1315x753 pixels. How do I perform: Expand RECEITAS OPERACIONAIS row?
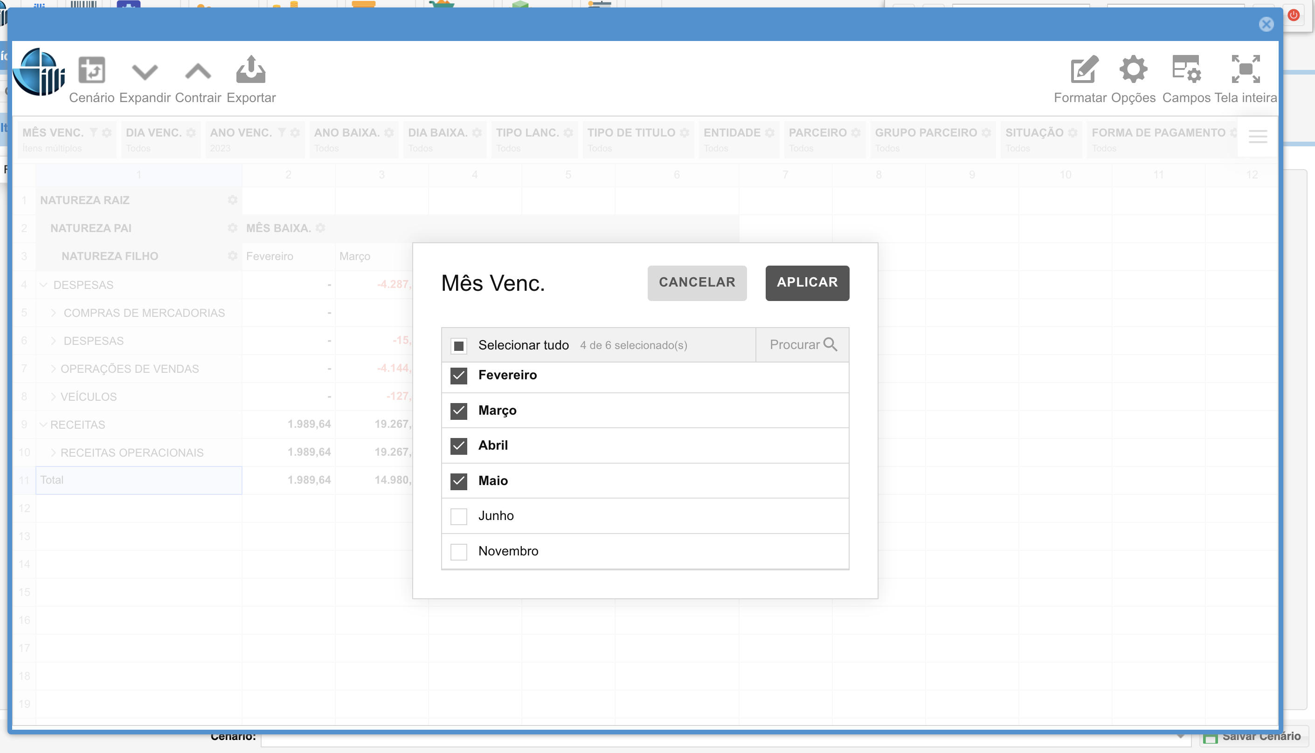[53, 452]
